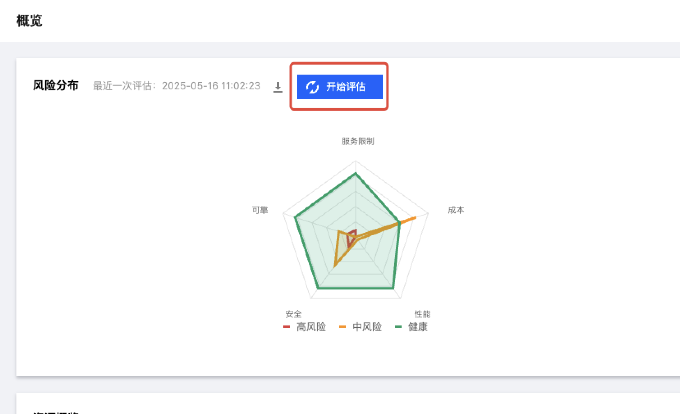This screenshot has width=680, height=414.
Task: Click the download report icon
Action: click(278, 87)
